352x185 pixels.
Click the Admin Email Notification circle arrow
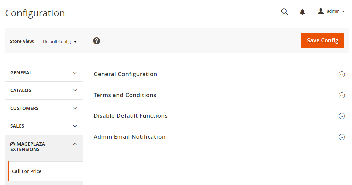pos(342,137)
